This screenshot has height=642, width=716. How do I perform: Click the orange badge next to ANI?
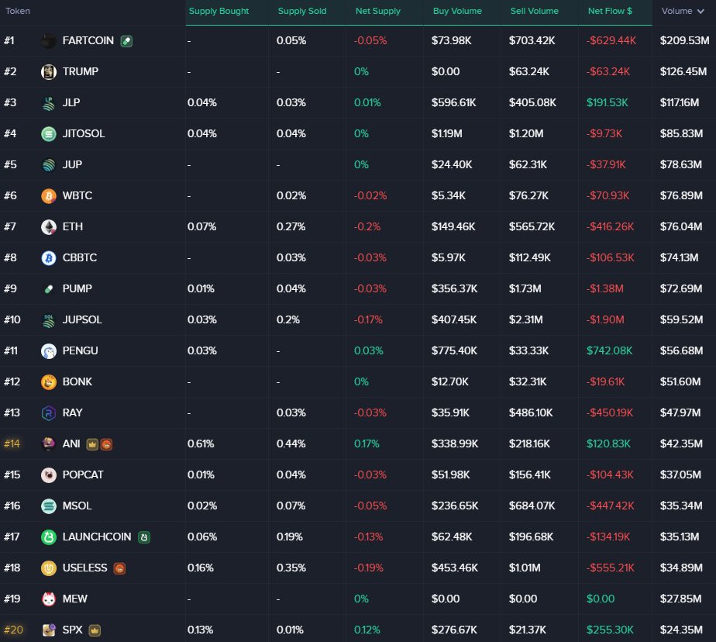click(x=106, y=444)
